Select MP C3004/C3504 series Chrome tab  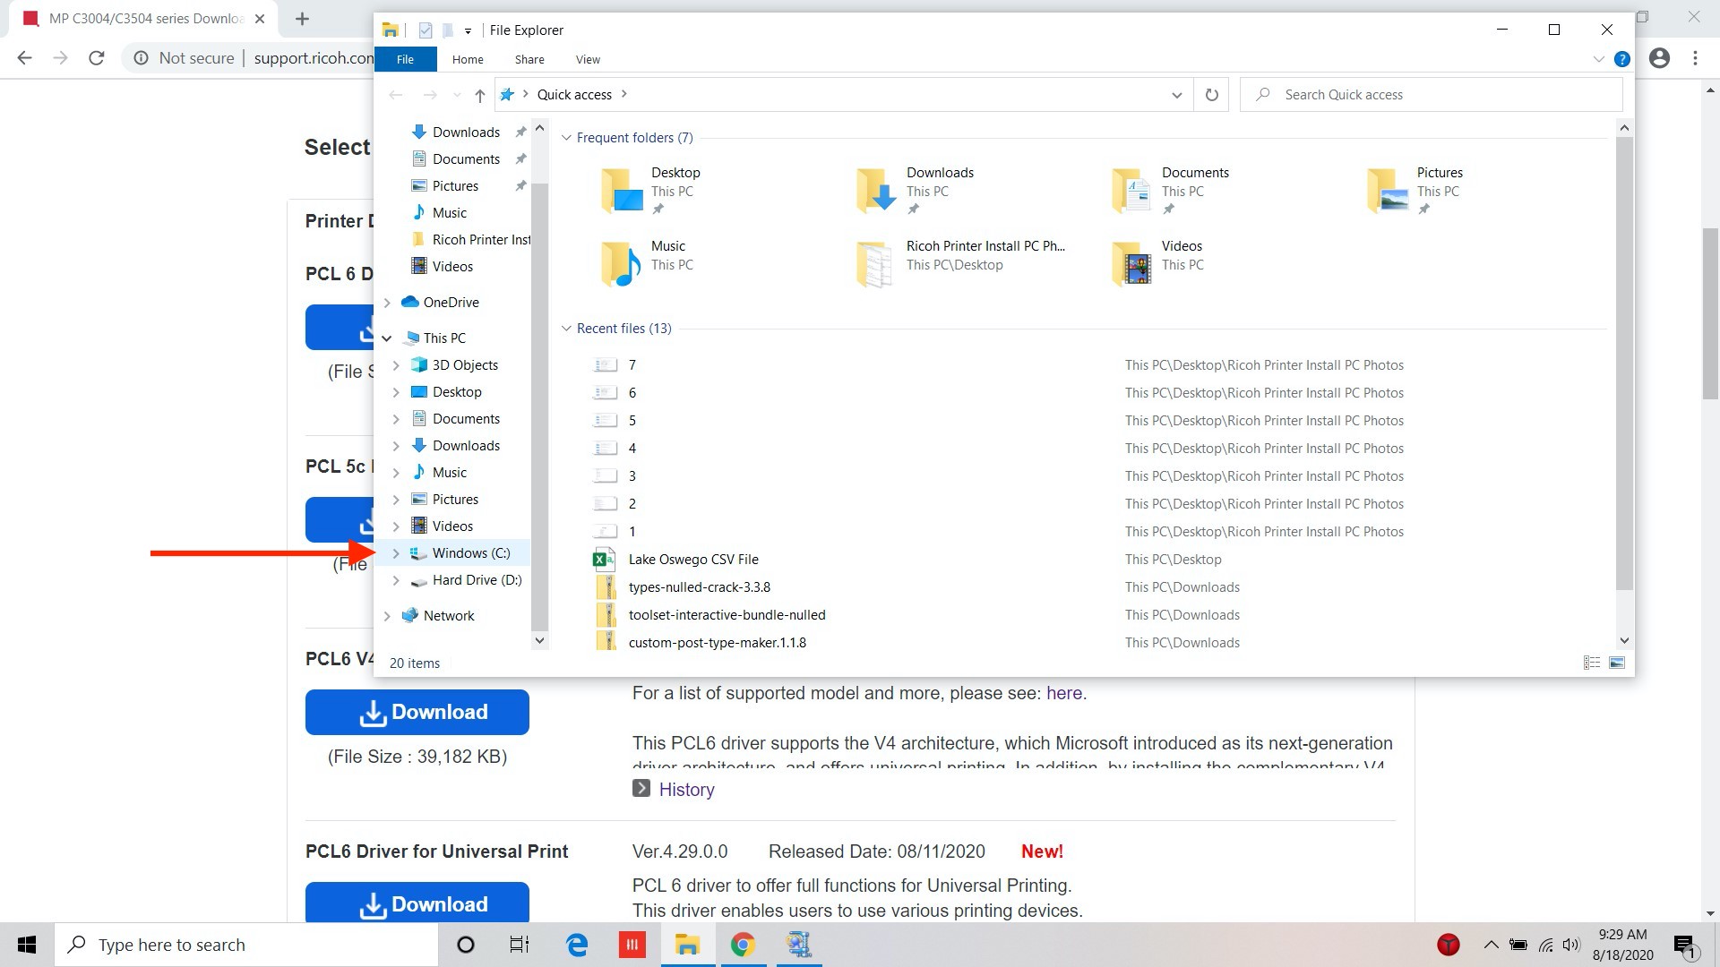click(143, 19)
